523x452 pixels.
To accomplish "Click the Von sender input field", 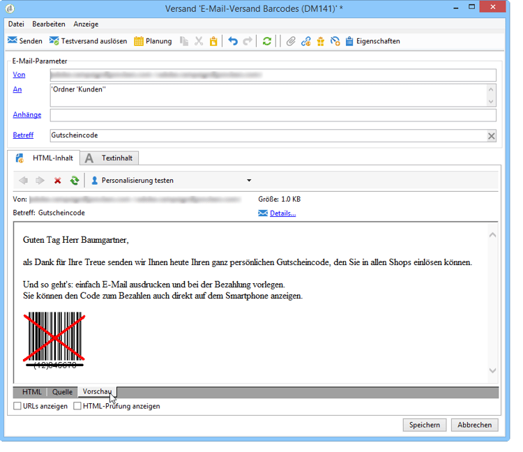I will (x=273, y=75).
